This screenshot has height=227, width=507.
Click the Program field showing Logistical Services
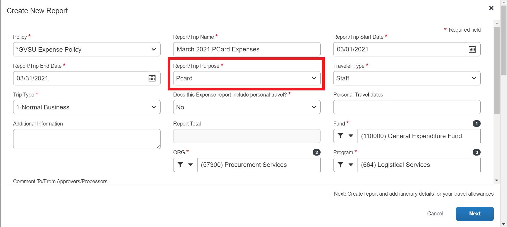419,165
